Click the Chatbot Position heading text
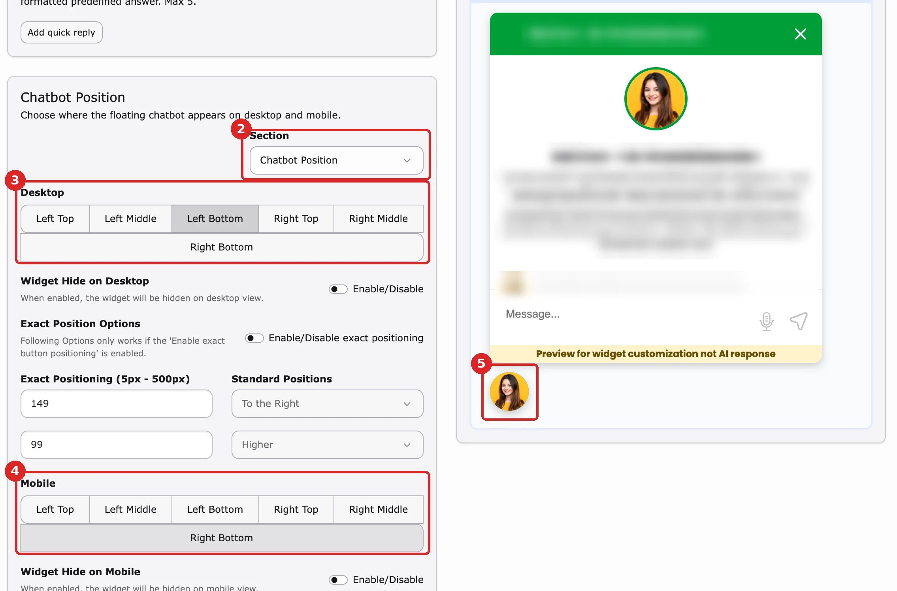The image size is (897, 591). coord(73,98)
